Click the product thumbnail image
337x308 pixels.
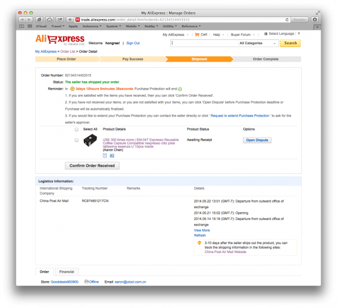click(x=90, y=140)
